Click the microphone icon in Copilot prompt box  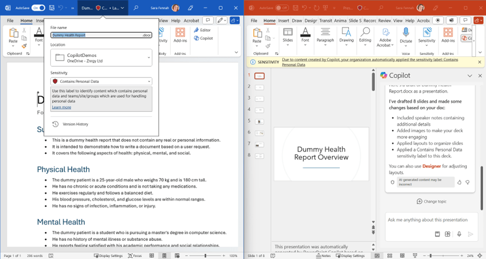click(459, 234)
